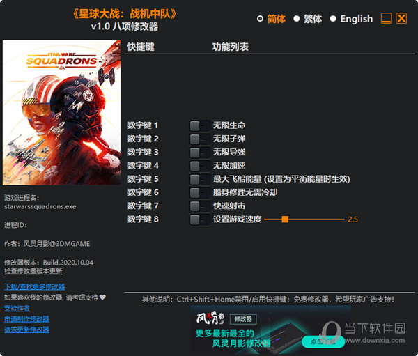The height and width of the screenshot is (356, 418).
Task: Minimize the trainer window
Action: click(x=386, y=18)
